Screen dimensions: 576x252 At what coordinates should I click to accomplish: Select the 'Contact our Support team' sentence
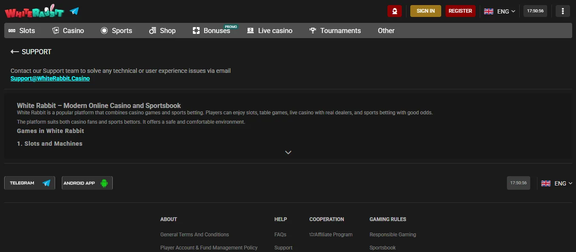tap(121, 71)
